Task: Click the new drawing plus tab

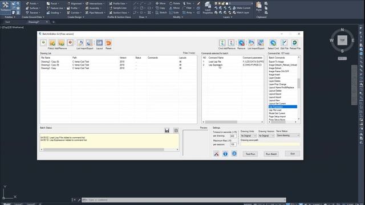Action: (53, 22)
